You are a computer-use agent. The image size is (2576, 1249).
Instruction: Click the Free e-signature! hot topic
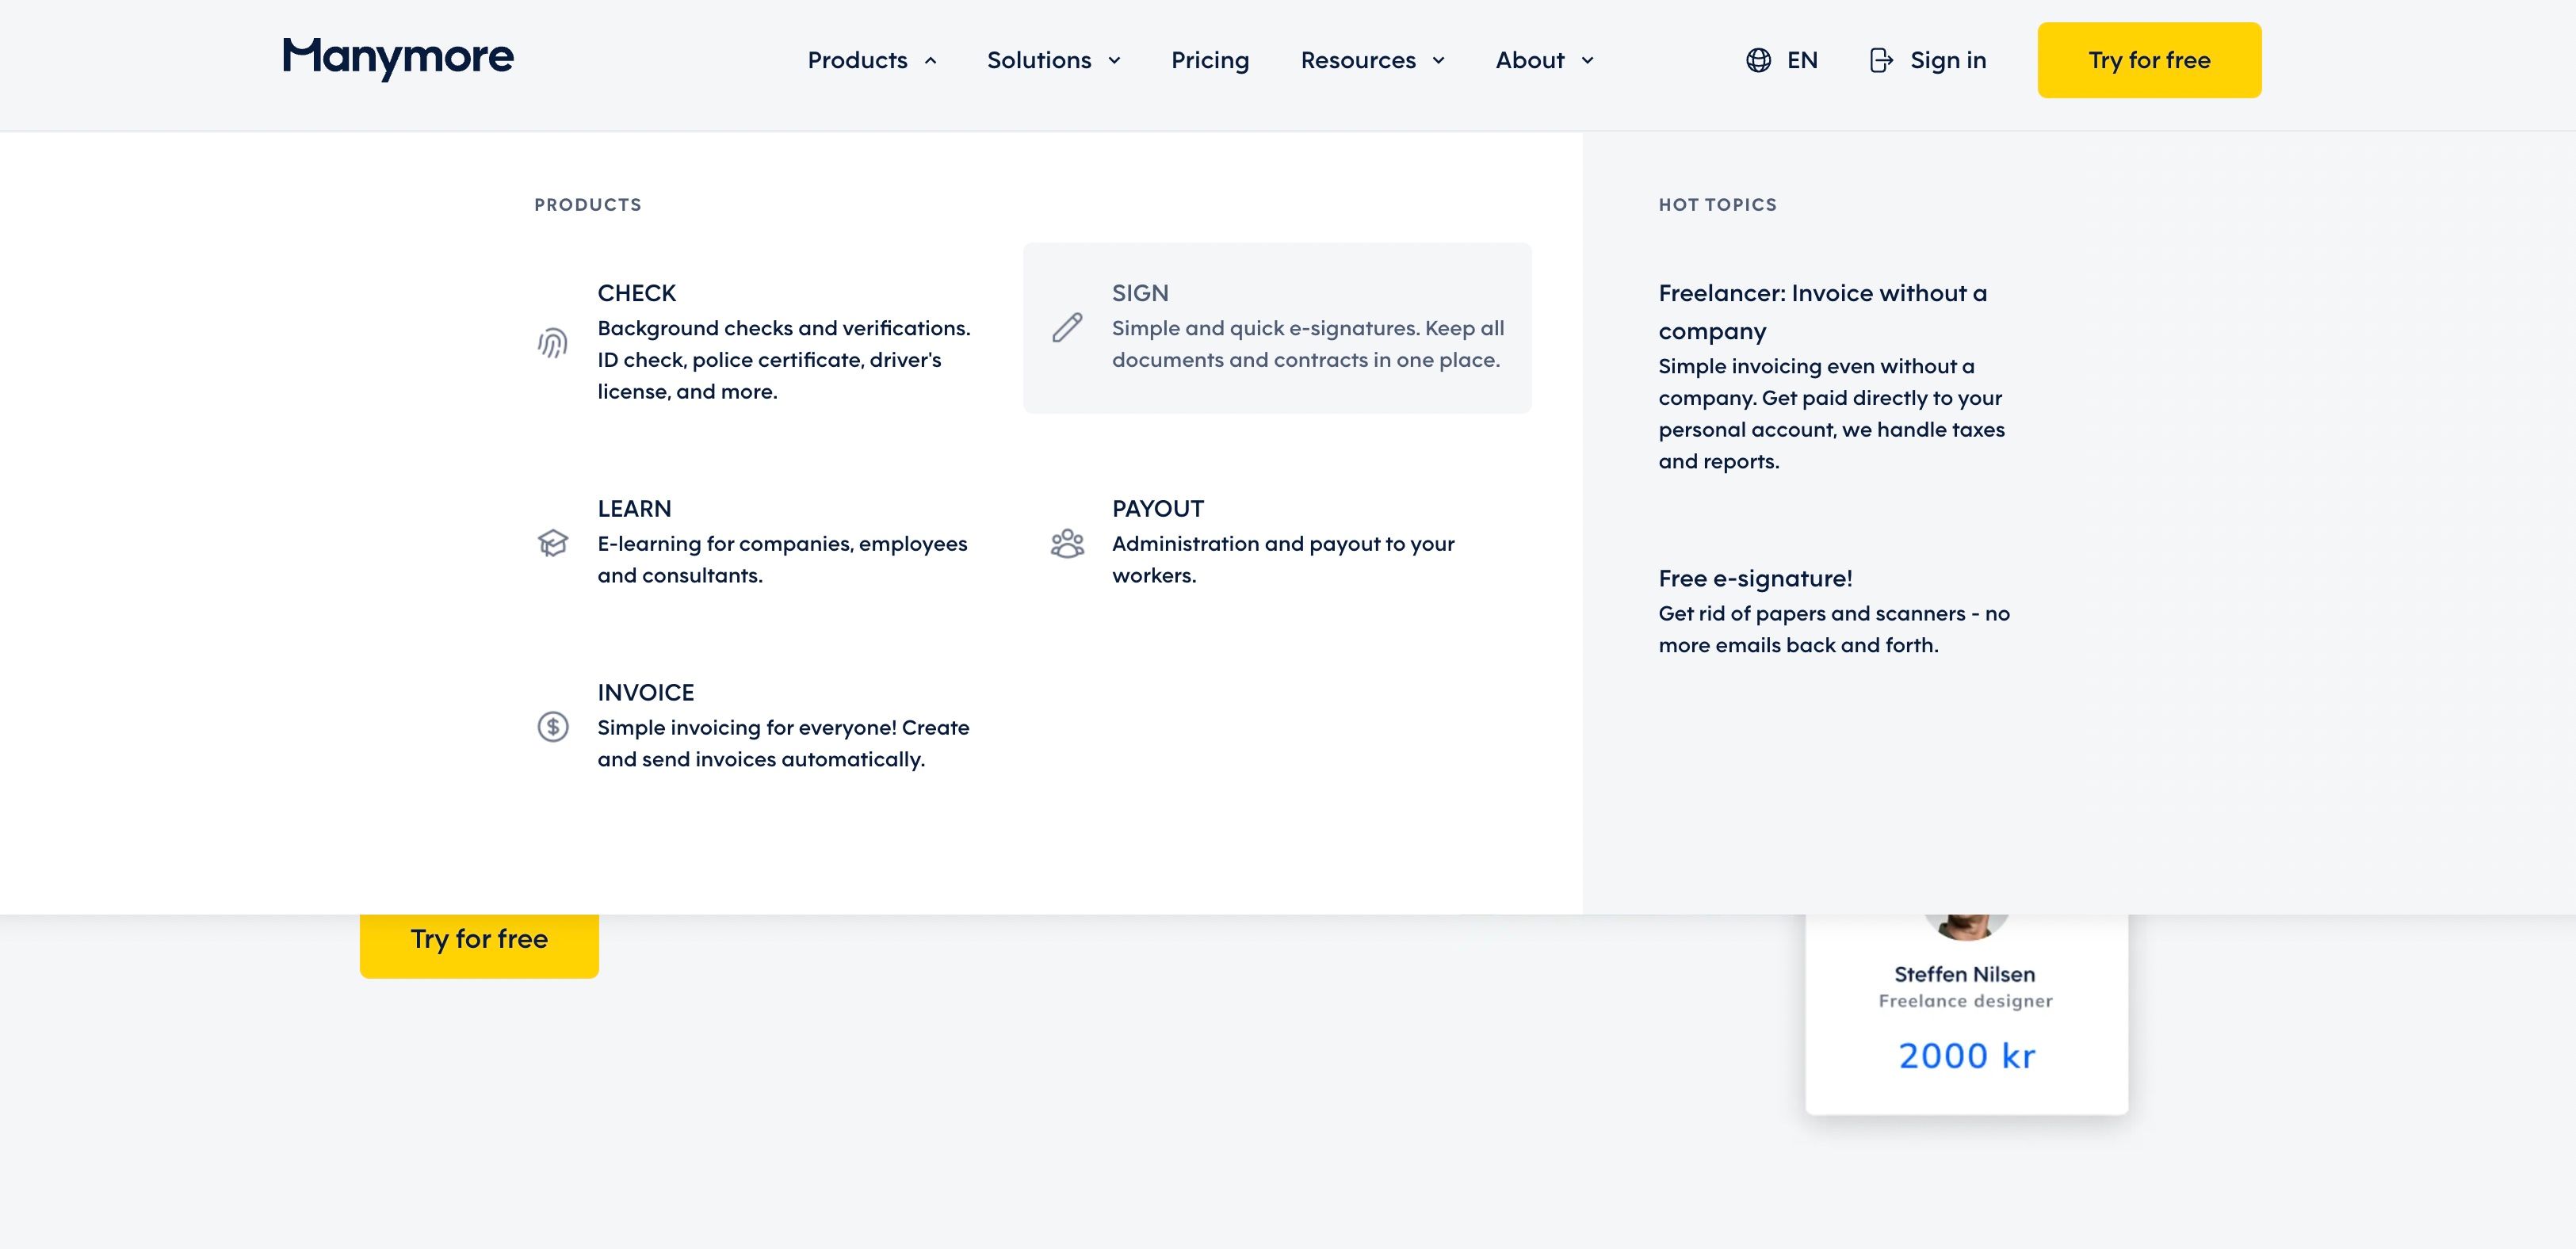(x=1755, y=577)
